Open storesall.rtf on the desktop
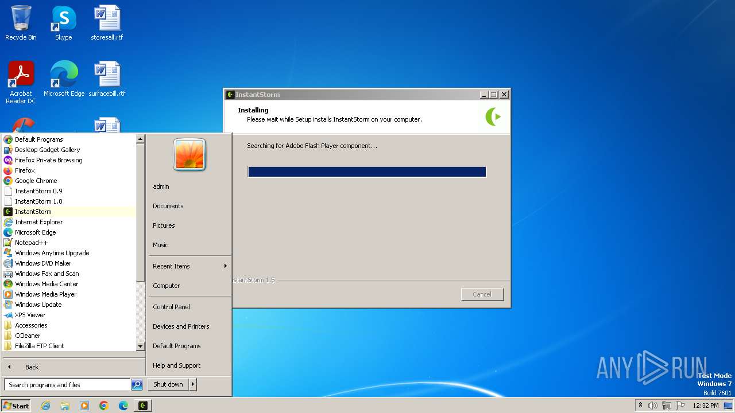Screen dimensions: 735x413 [107, 23]
